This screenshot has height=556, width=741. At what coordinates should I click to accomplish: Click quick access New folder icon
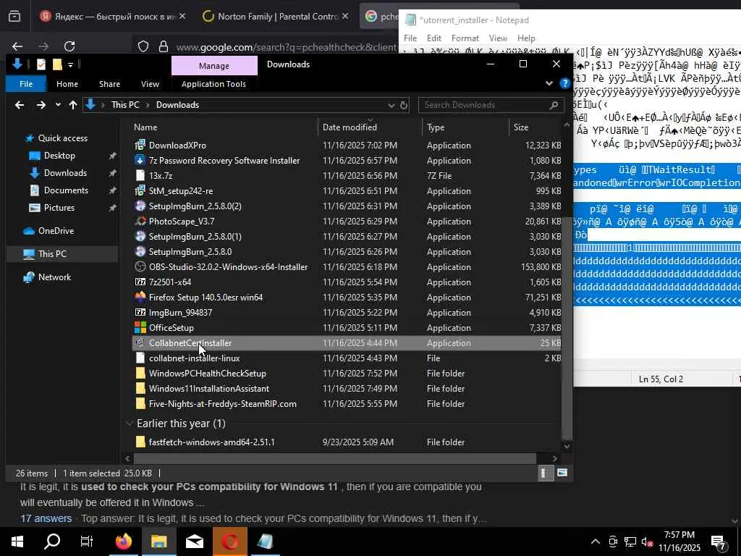coord(57,64)
